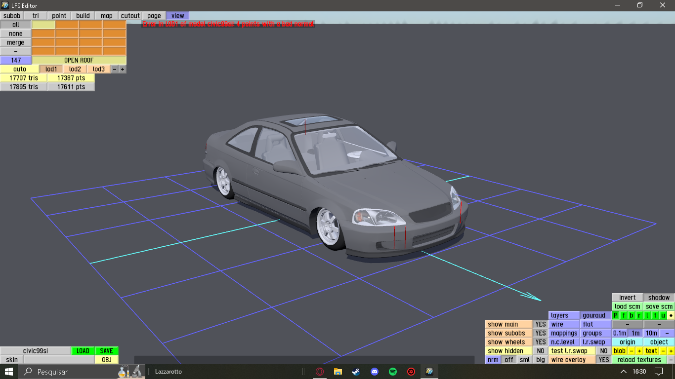Select the big normals size option
The width and height of the screenshot is (675, 379).
pyautogui.click(x=541, y=360)
